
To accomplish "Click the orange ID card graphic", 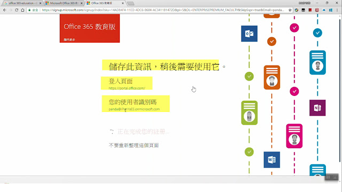I will pyautogui.click(x=272, y=77).
